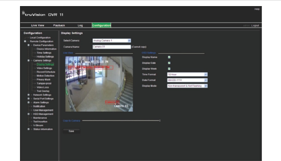Open the Date Format dropdown
Screen dimensions: 281x161
point(187,80)
